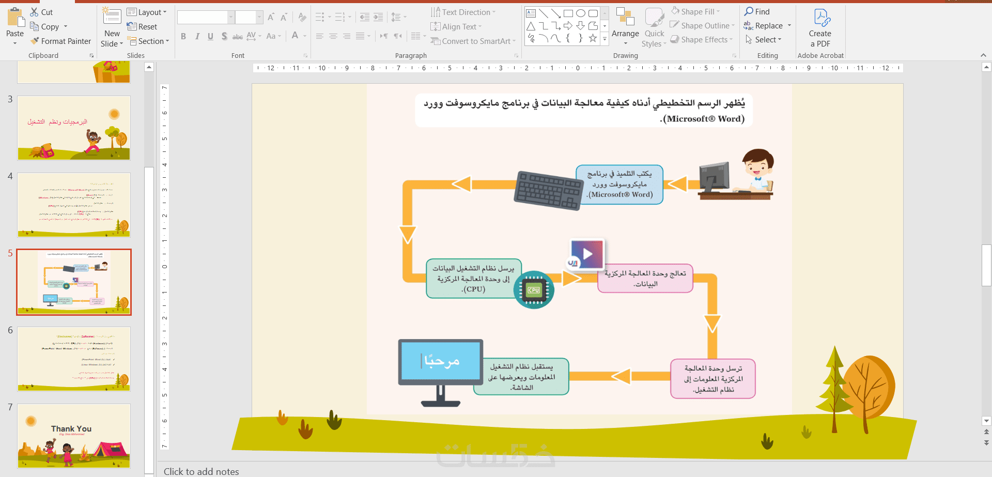Click the New Slide icon
The height and width of the screenshot is (477, 992).
tap(112, 17)
